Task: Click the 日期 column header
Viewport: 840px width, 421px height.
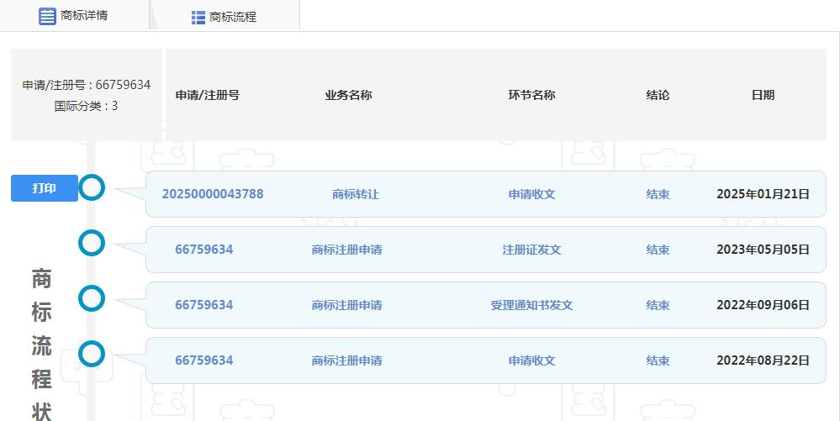Action: pyautogui.click(x=763, y=95)
